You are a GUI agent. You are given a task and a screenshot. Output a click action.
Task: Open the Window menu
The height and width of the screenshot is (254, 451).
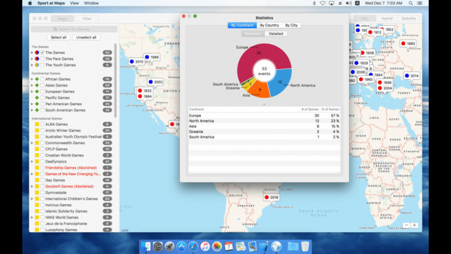pos(91,3)
